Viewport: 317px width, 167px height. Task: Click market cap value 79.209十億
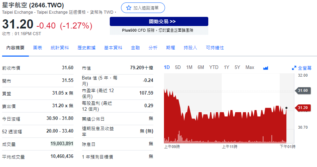coord(141,68)
